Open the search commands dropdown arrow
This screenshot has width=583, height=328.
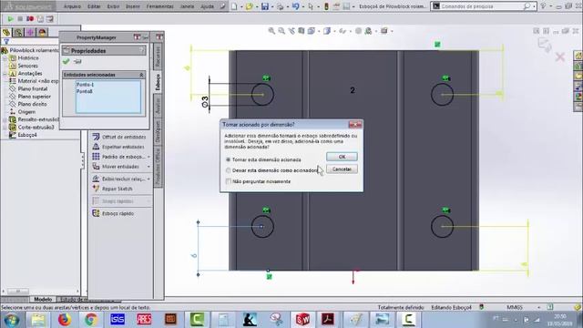534,6
